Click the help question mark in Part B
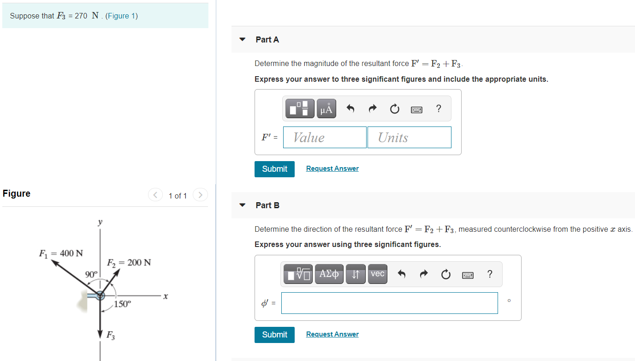The height and width of the screenshot is (361, 635). point(489,274)
